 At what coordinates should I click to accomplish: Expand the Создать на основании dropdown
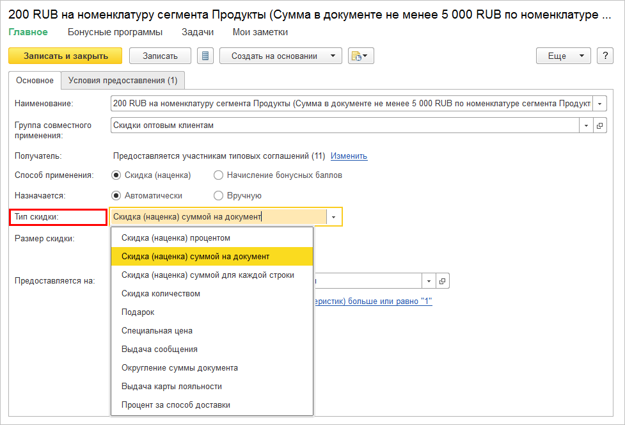[280, 56]
